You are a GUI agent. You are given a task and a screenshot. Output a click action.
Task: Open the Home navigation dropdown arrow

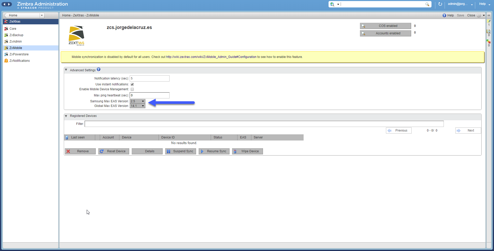pyautogui.click(x=42, y=15)
